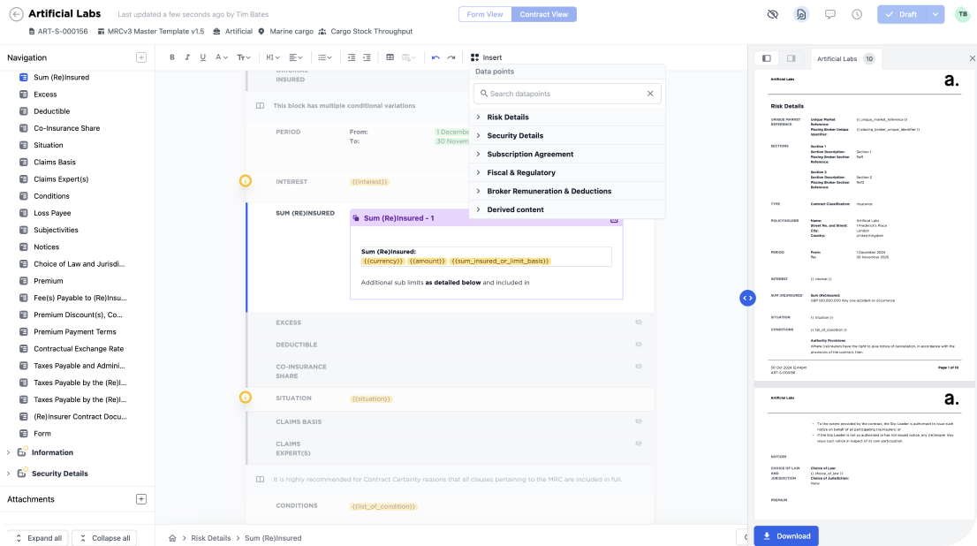Open the comments speech bubble icon
Screen dimensions: 977x546
tap(829, 15)
